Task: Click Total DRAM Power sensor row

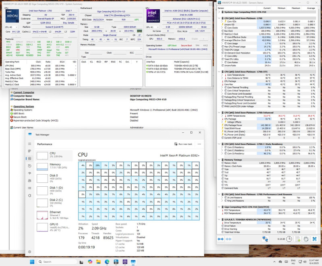Action: (268, 128)
